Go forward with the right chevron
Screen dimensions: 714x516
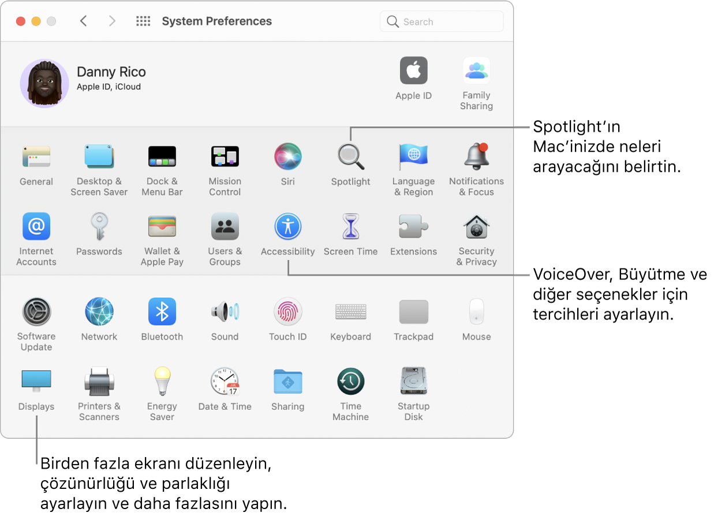pyautogui.click(x=112, y=21)
